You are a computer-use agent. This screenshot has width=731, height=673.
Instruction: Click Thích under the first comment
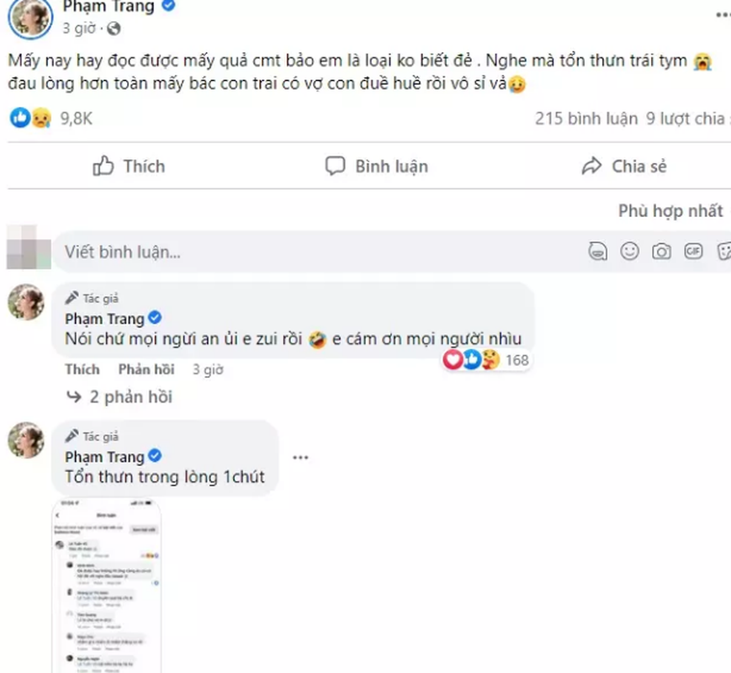tap(82, 369)
